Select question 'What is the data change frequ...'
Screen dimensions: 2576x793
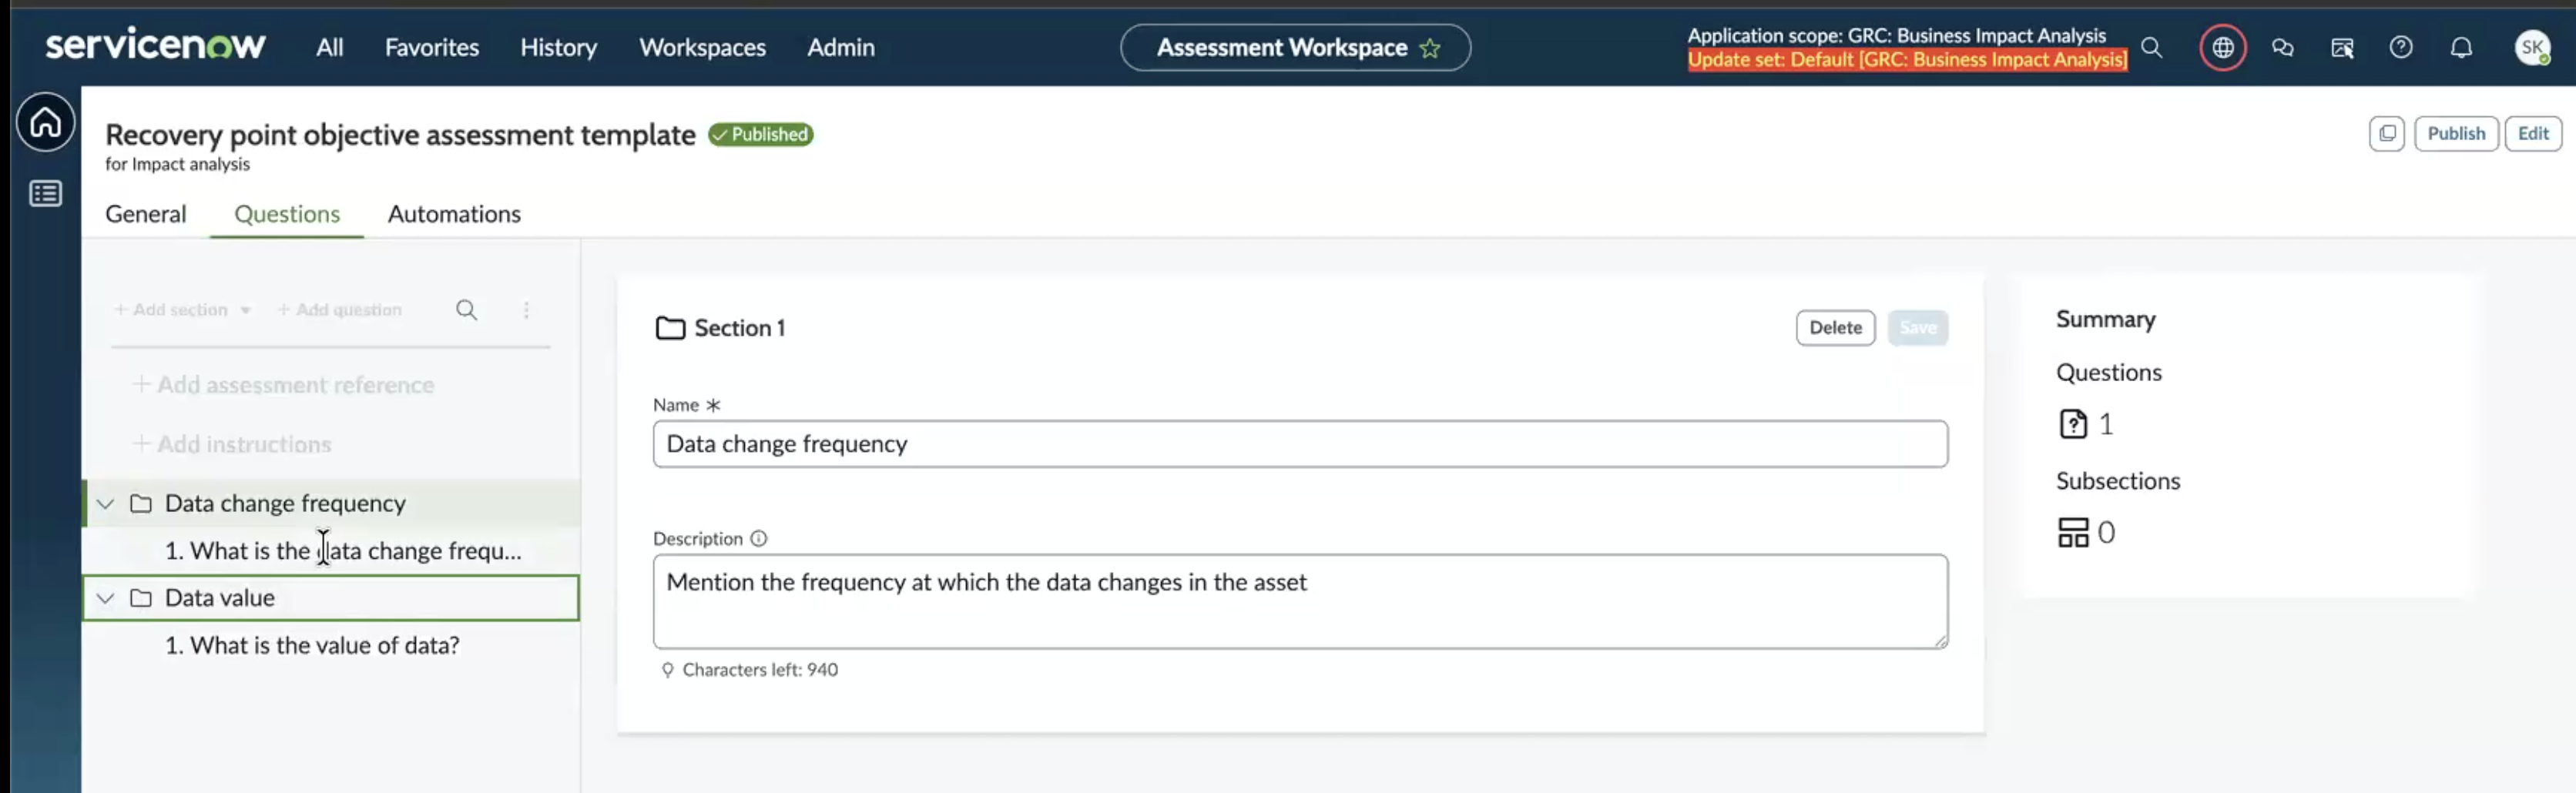(342, 551)
